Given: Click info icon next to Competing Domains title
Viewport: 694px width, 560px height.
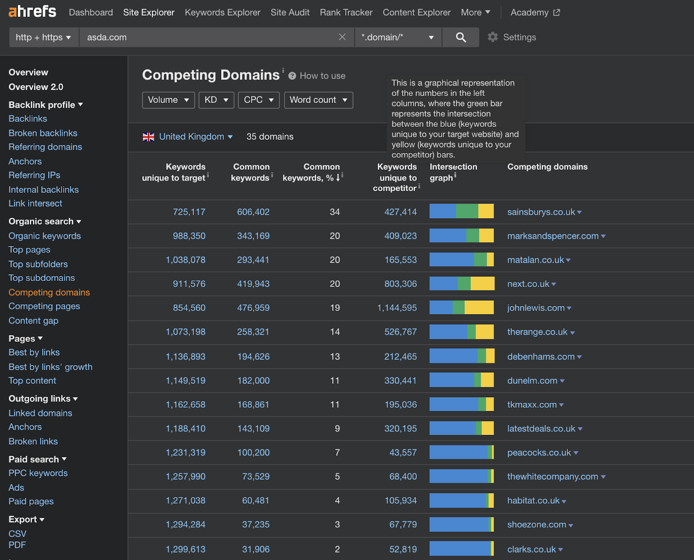Looking at the screenshot, I should pos(283,70).
